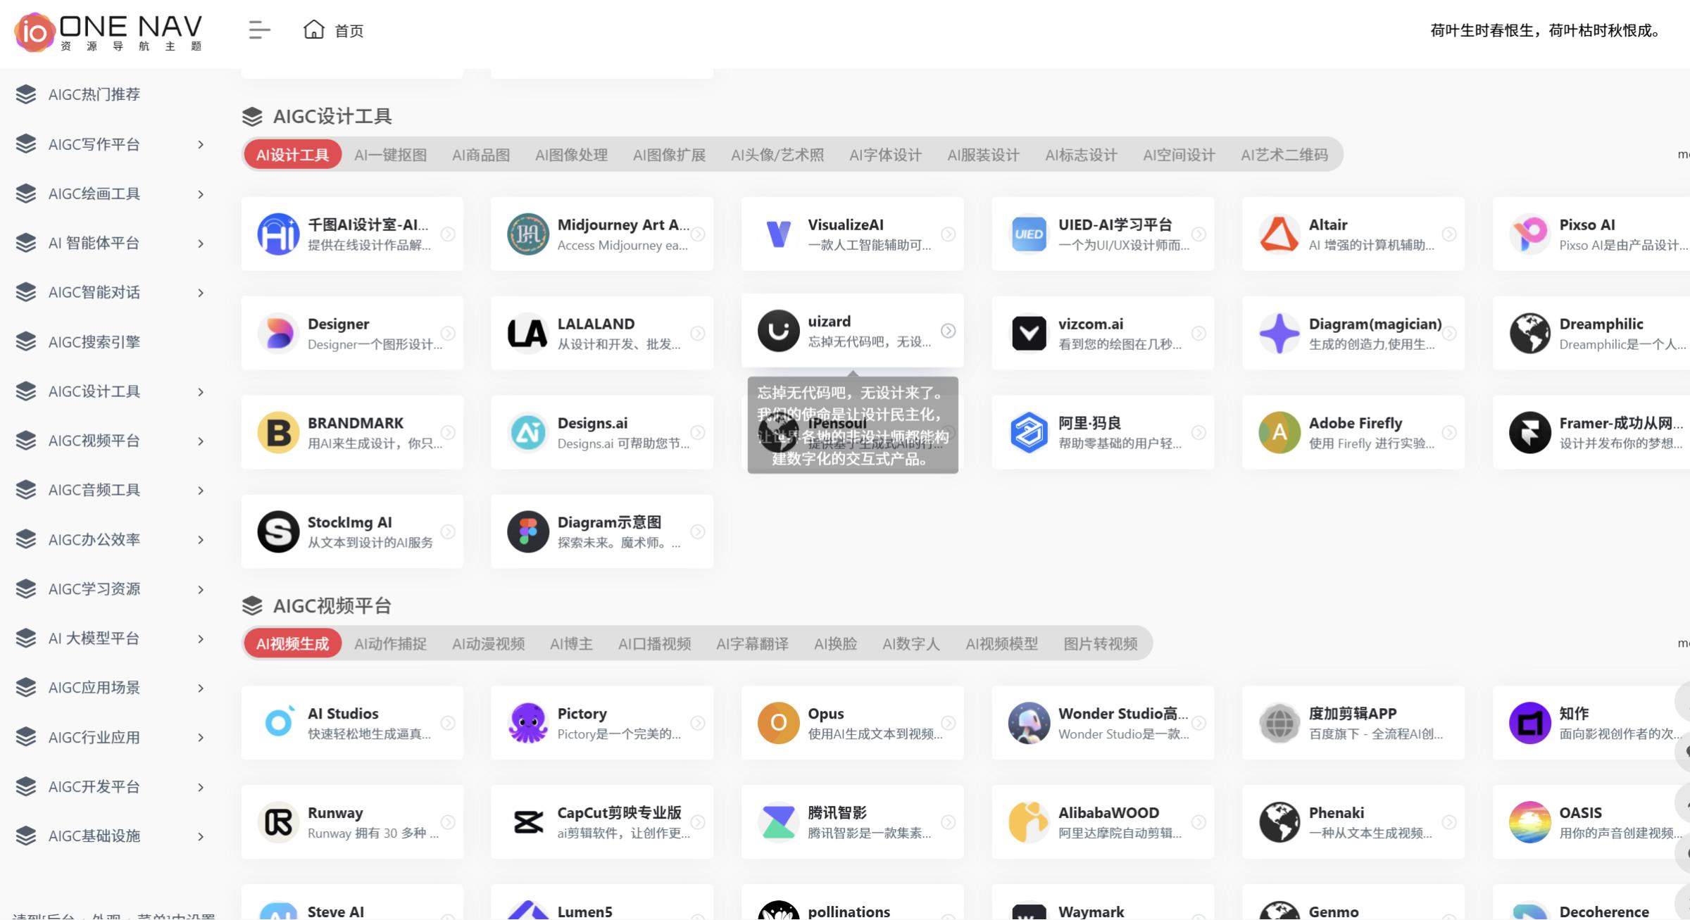Select the AI一键抠图 tab
Image resolution: width=1690 pixels, height=920 pixels.
tap(390, 155)
